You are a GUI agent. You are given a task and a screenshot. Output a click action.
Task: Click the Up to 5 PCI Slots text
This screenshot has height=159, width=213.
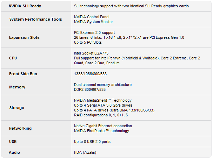(x=88, y=42)
